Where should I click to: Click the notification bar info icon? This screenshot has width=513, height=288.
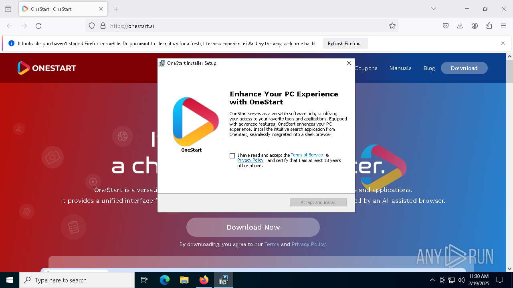coord(12,43)
